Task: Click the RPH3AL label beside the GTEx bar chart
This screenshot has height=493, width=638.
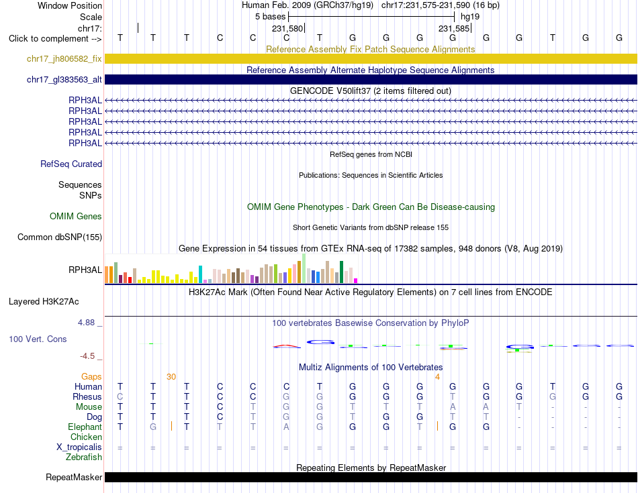Action: coord(85,270)
